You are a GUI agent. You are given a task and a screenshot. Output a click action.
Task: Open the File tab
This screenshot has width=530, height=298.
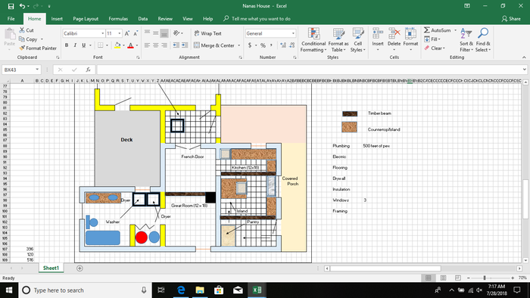point(11,19)
